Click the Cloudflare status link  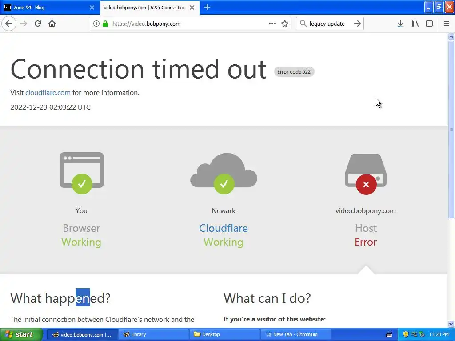tap(224, 228)
